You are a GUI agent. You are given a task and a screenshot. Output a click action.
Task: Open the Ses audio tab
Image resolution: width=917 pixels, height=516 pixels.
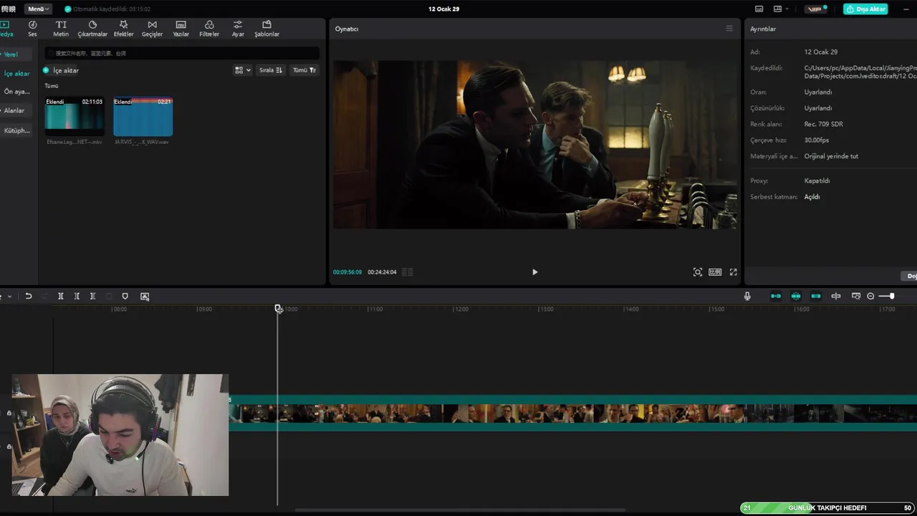(x=32, y=29)
